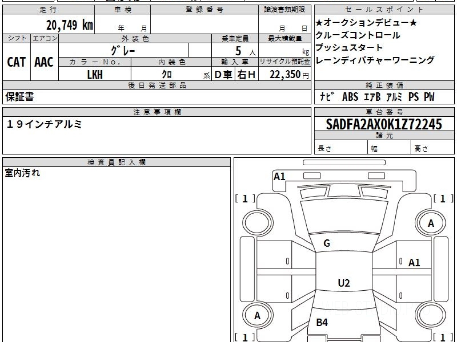Click the 内装色 header

171,62
